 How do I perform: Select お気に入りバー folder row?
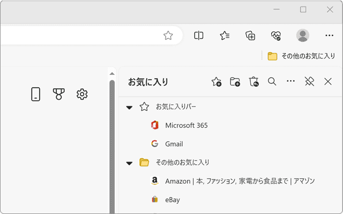[x=230, y=107]
